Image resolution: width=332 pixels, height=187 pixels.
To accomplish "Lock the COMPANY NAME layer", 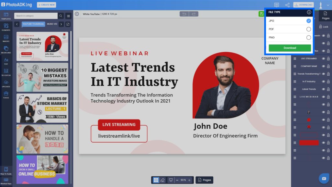I will (x=328, y=66).
